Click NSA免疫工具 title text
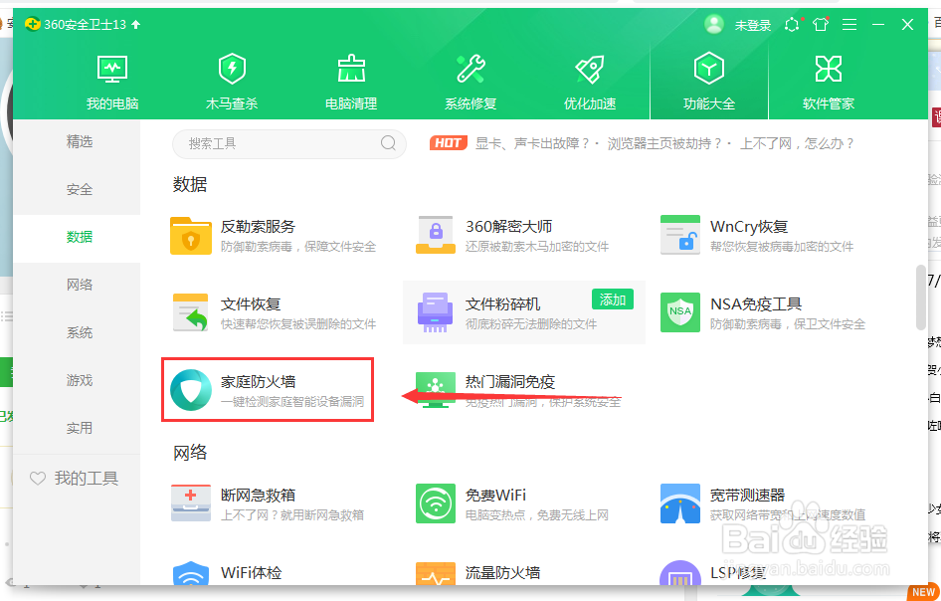The image size is (941, 601). pos(756,304)
